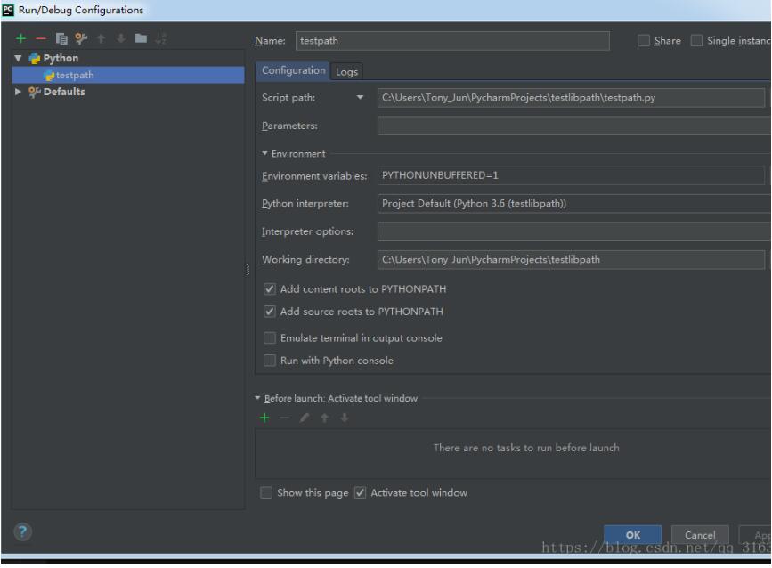Uncheck Activate tool window option
The image size is (772, 568).
pos(361,492)
